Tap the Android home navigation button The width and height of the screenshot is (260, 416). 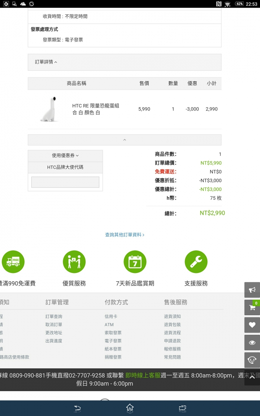click(130, 408)
